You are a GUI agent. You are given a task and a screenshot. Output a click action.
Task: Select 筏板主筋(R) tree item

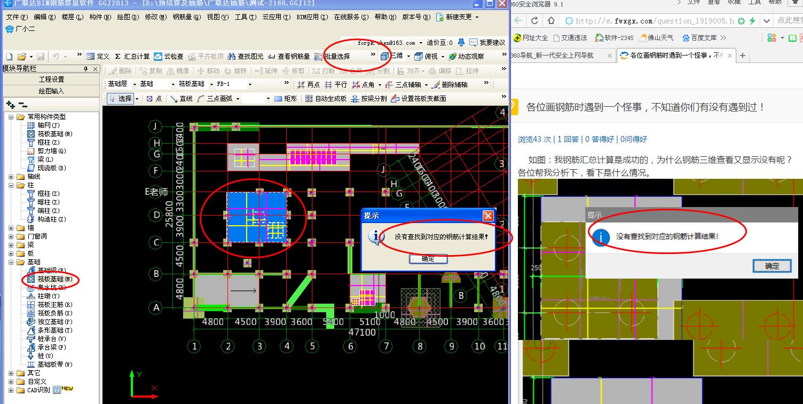pos(50,305)
